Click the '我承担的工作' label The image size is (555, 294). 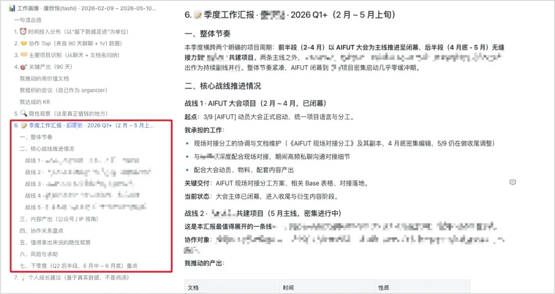coord(205,130)
